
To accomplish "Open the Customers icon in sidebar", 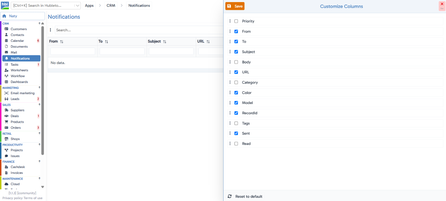I will tap(6, 29).
